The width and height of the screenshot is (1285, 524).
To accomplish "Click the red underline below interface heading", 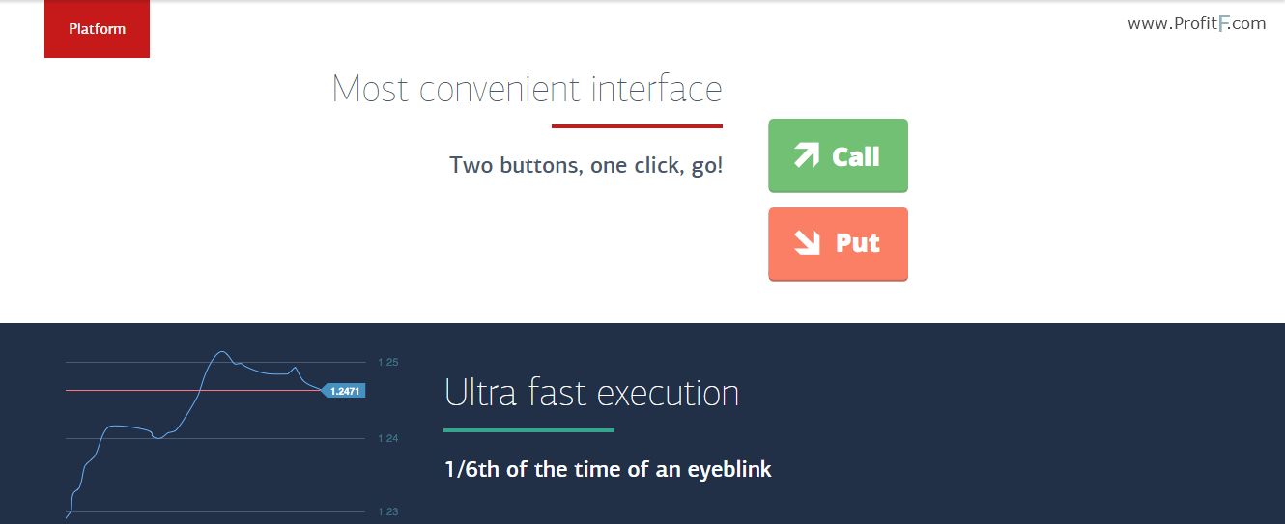I will [x=637, y=125].
